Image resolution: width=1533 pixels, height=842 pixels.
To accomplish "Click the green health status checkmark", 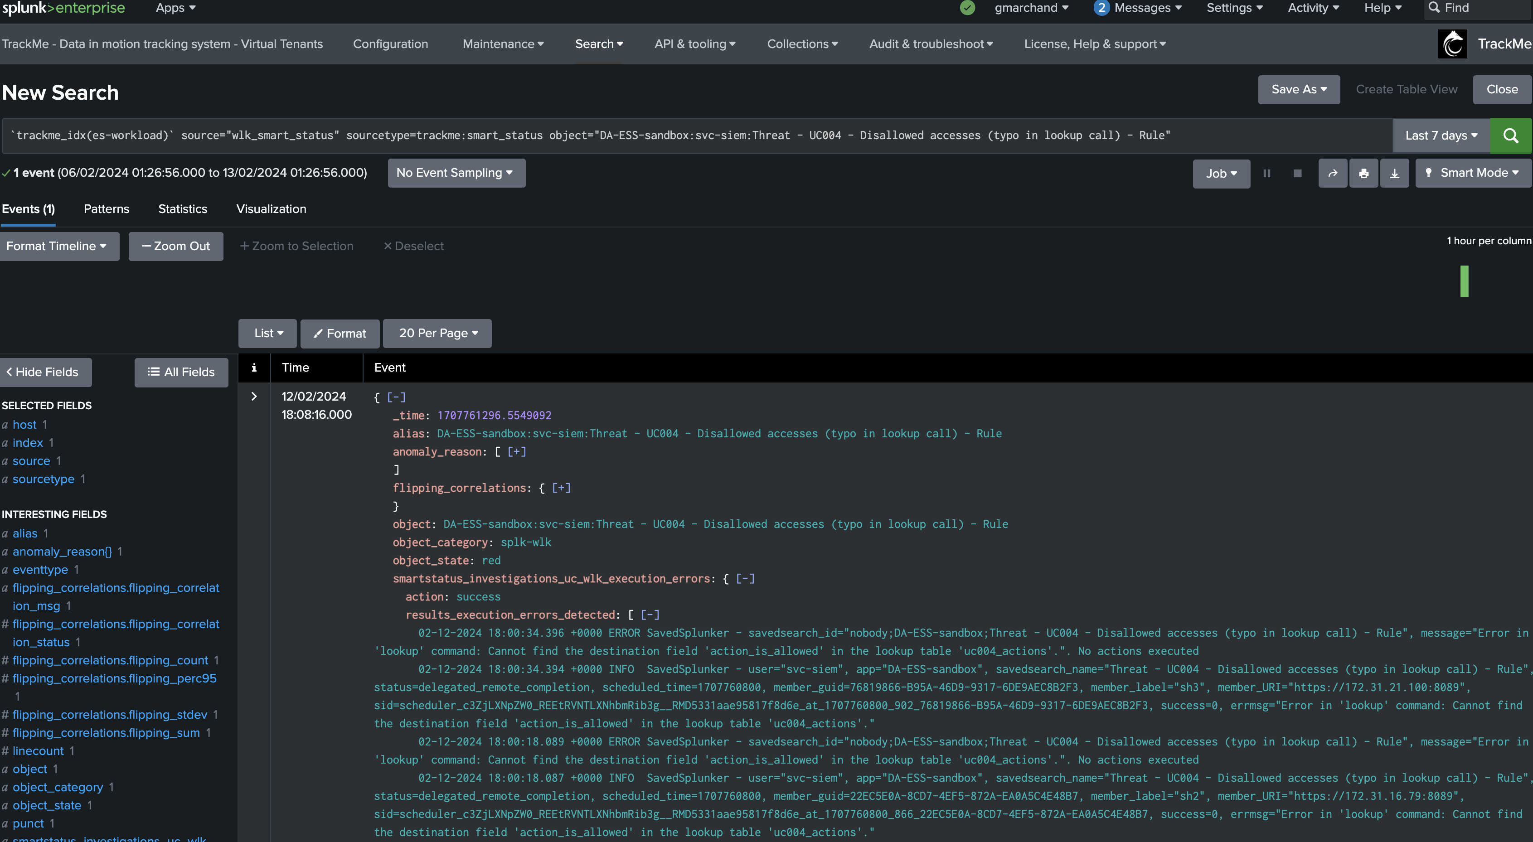I will 968,8.
